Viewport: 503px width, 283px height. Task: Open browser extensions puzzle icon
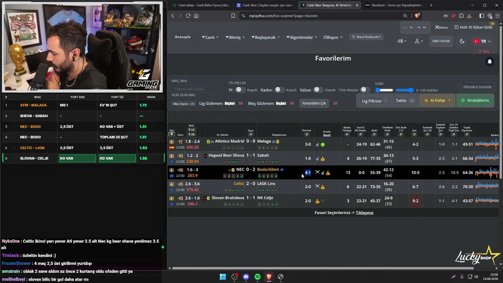[461, 16]
